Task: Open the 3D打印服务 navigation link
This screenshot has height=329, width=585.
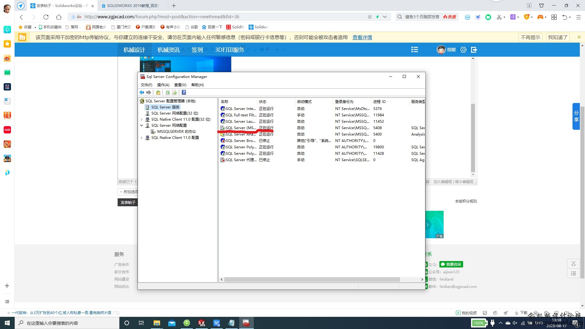Action: [x=229, y=50]
